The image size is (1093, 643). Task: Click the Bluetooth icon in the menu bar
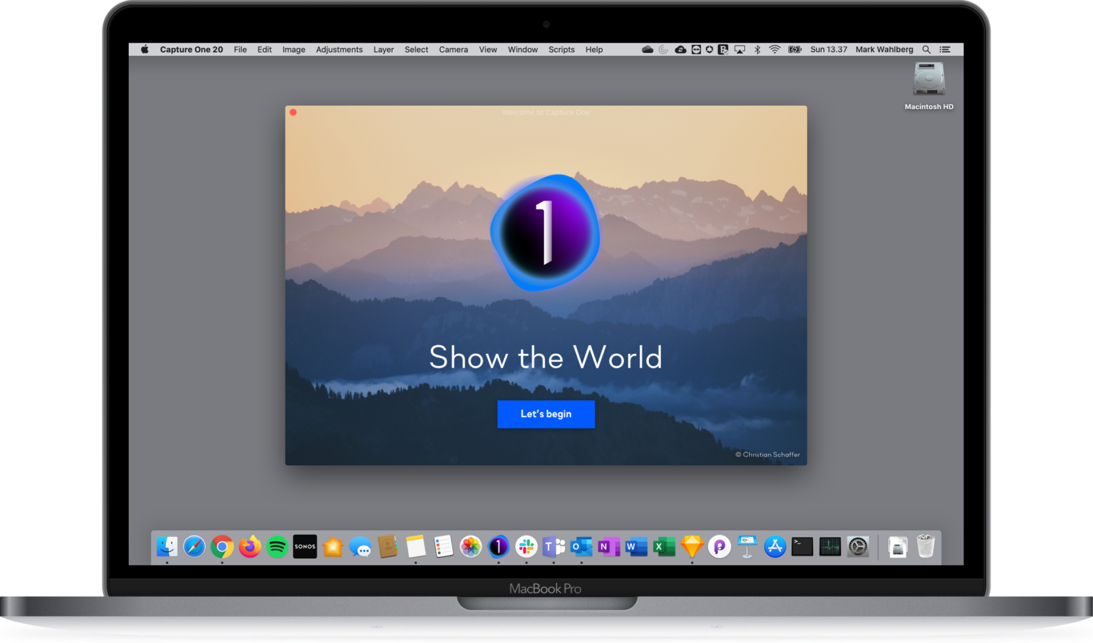757,49
